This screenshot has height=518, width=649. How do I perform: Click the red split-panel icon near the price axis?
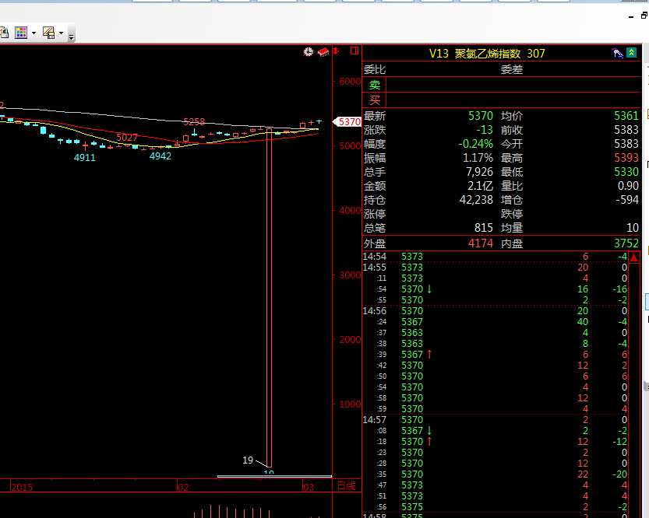coord(354,51)
